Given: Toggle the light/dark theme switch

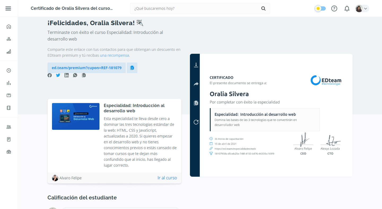Looking at the screenshot, I should 320,8.
